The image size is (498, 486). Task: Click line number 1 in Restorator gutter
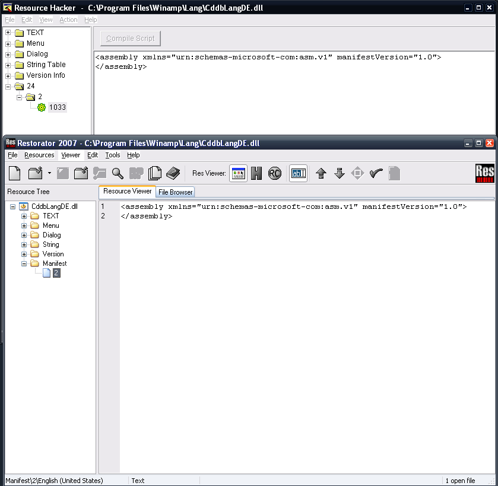point(103,207)
